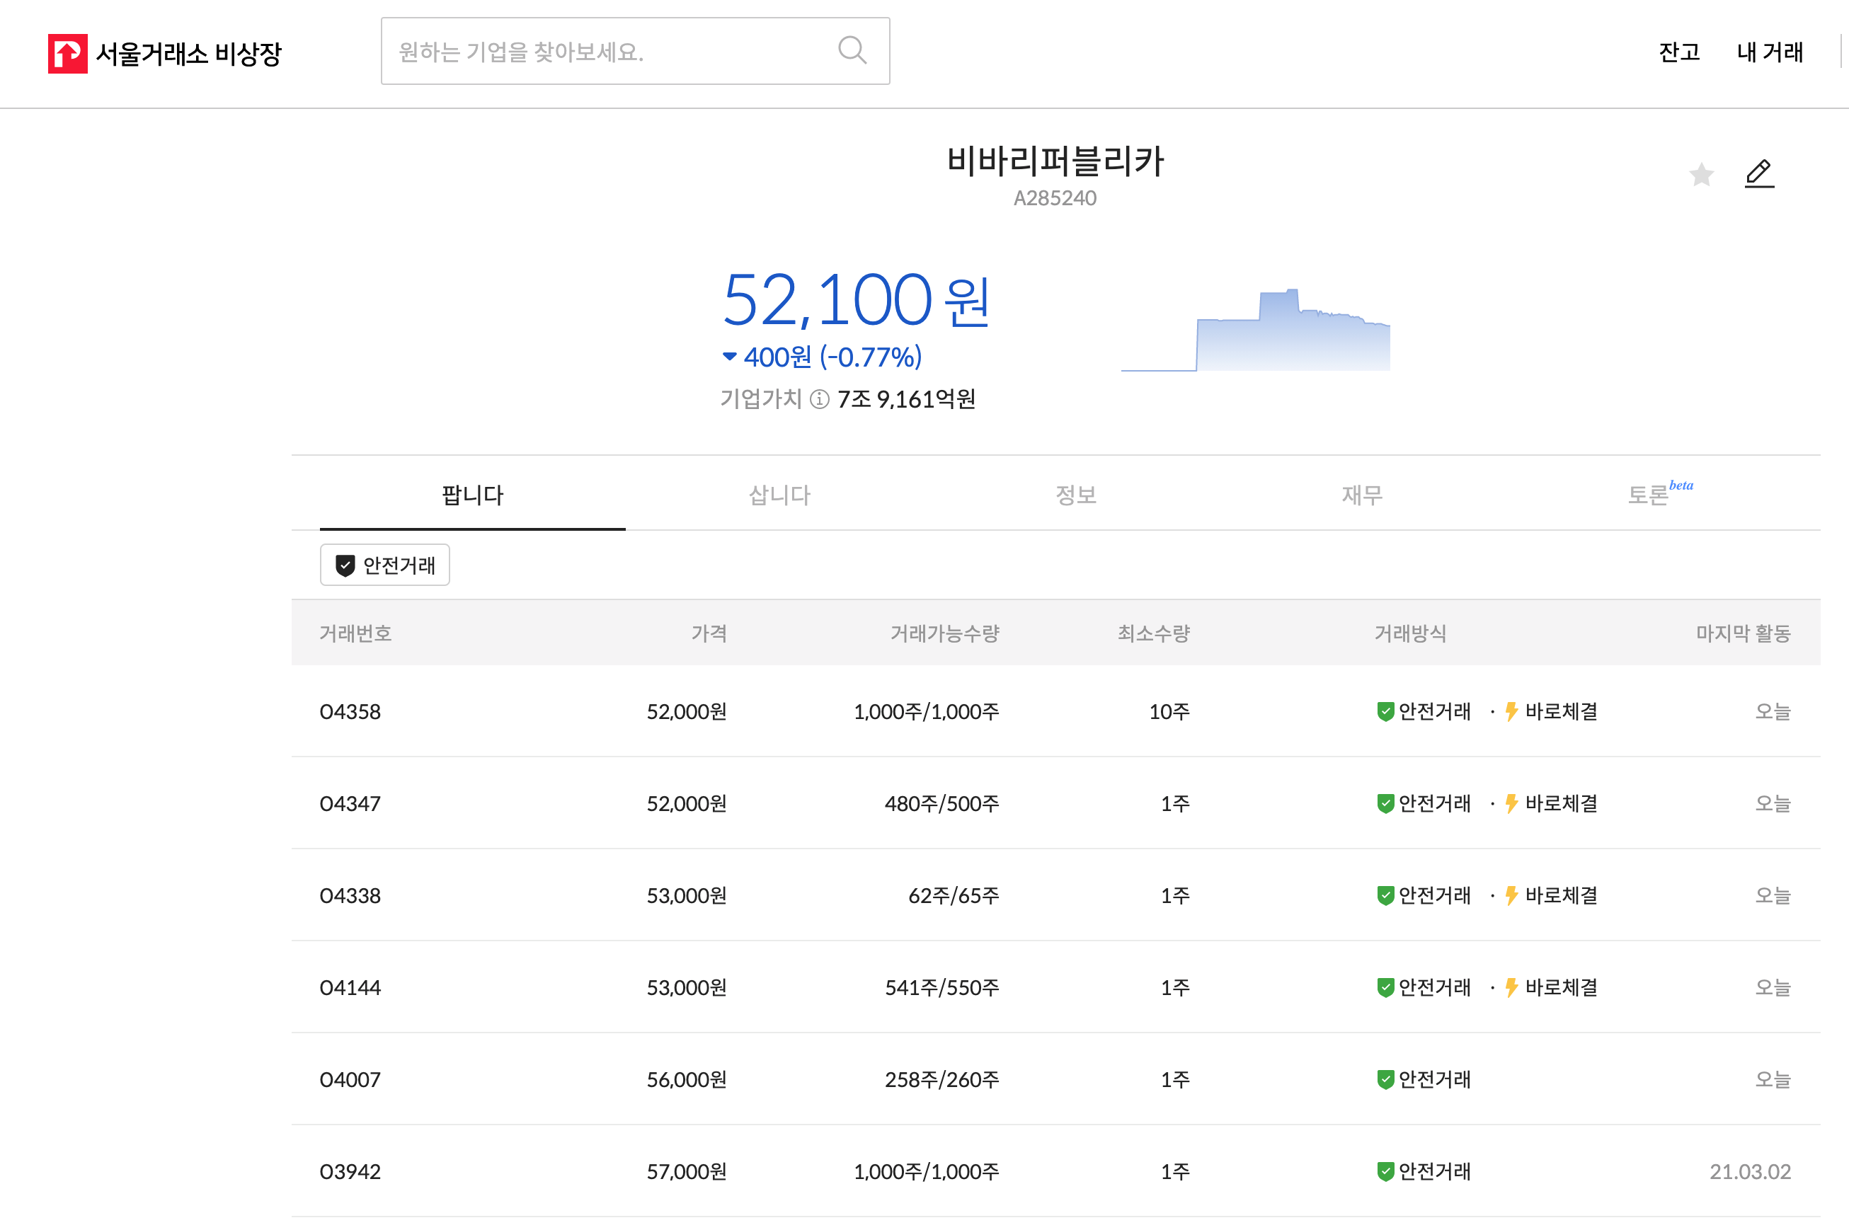
Task: Switch to the 삽니다 tab
Action: tap(779, 494)
